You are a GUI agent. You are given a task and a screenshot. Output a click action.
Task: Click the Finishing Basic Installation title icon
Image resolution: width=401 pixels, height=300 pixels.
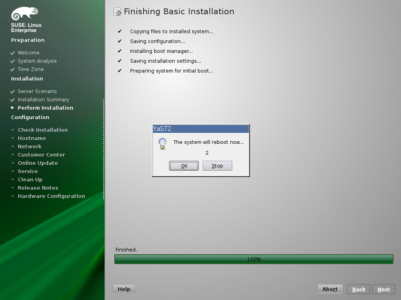(117, 12)
